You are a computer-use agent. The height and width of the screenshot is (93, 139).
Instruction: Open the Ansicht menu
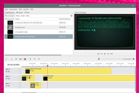(26, 9)
